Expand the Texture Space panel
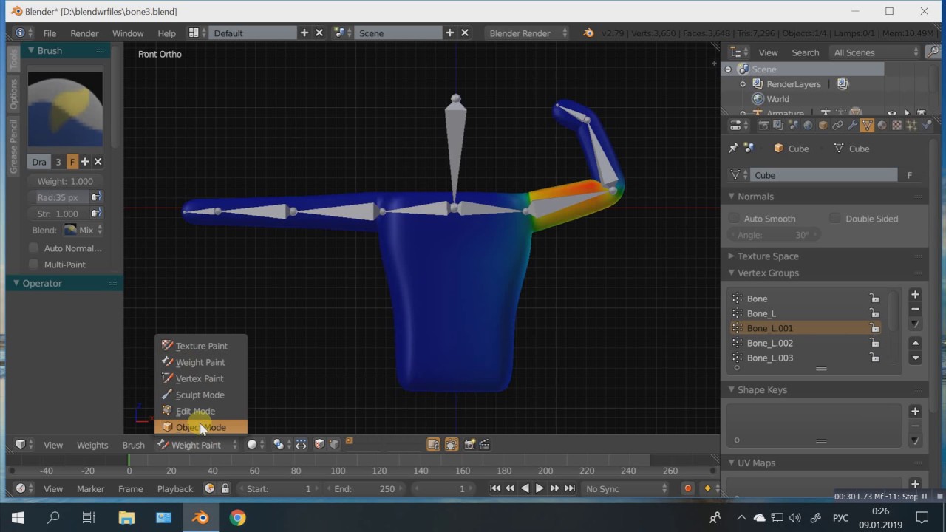 [x=767, y=256]
